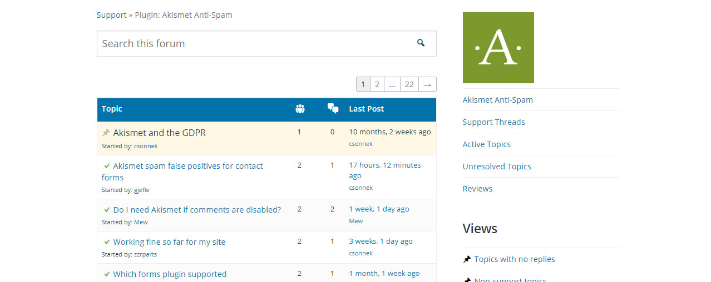Image resolution: width=711 pixels, height=282 pixels.
Task: Click the pin icon beside Akismet and the GDPR
Action: click(x=106, y=133)
